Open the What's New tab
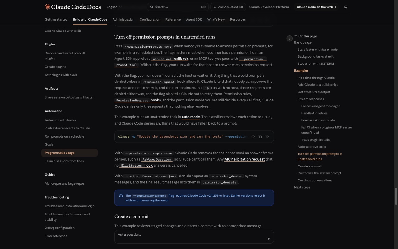398x249 pixels. point(216,19)
